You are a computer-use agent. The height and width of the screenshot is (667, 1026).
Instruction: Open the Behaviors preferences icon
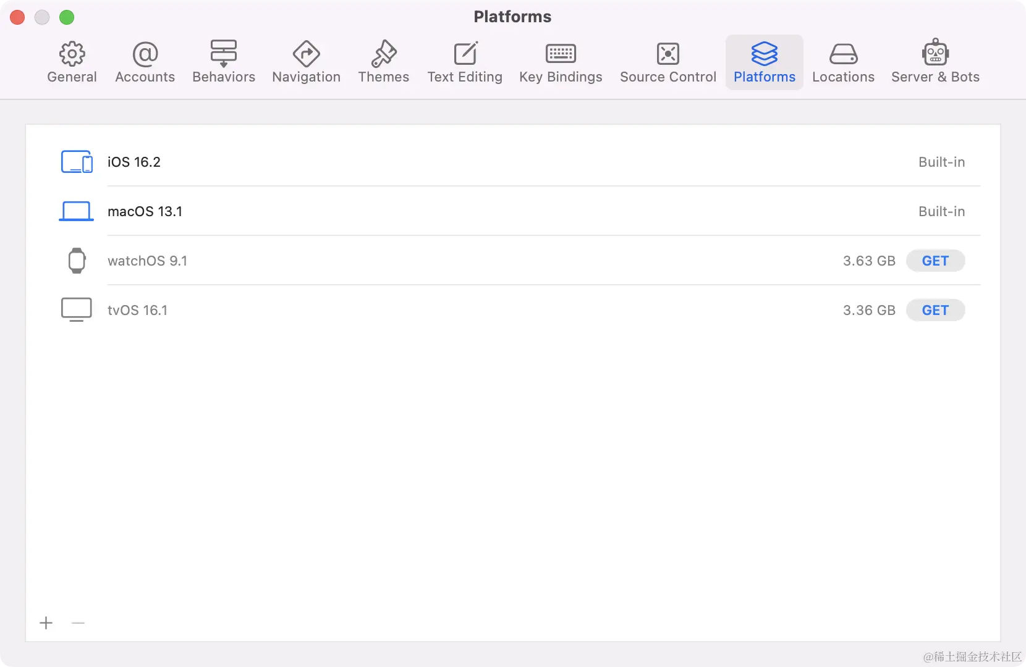(x=224, y=54)
